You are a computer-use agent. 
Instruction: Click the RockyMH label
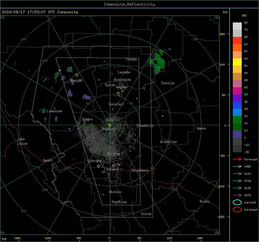pos(76,81)
